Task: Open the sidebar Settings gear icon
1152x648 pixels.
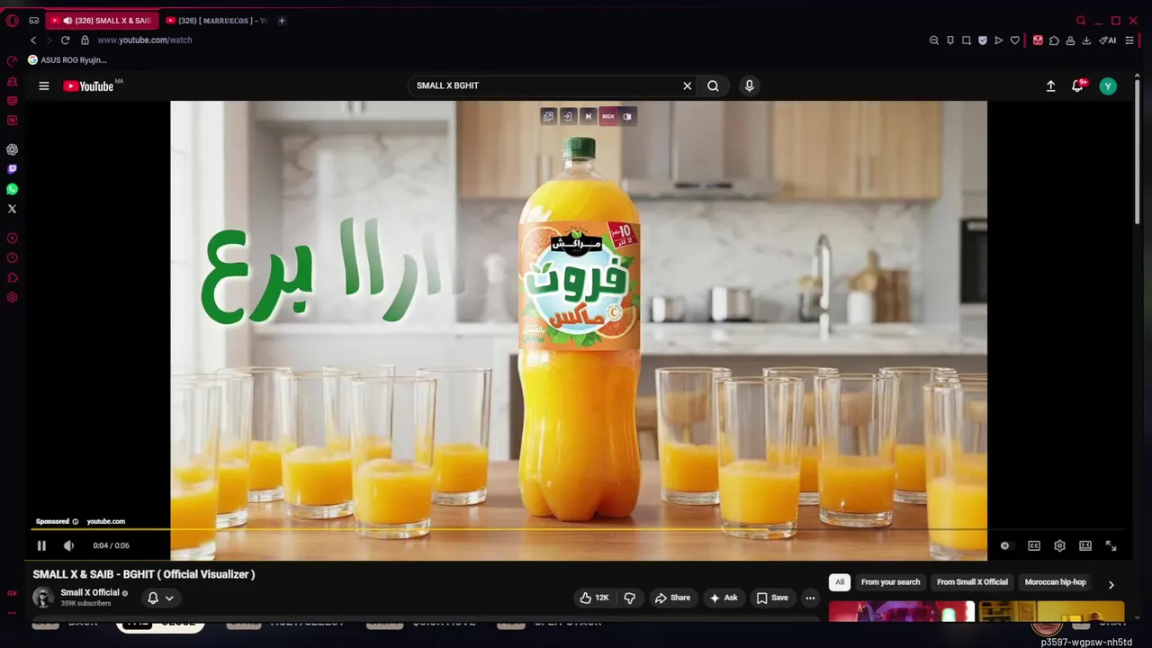Action: point(12,298)
